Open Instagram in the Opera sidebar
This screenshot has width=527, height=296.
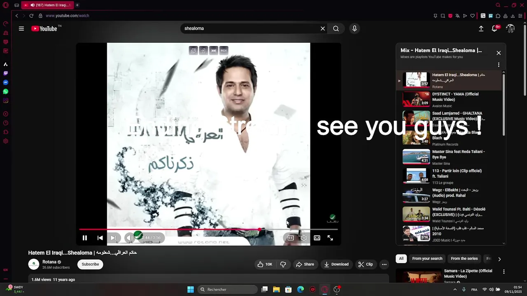click(x=5, y=100)
